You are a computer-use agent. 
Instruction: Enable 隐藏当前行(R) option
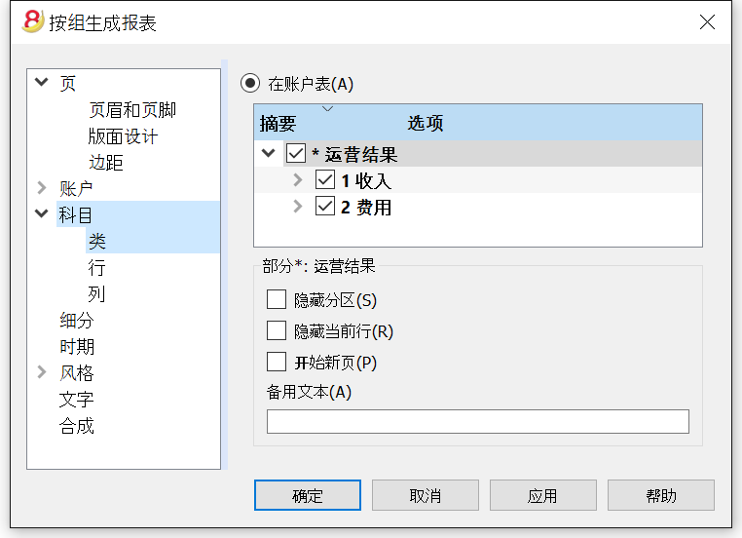tap(277, 330)
